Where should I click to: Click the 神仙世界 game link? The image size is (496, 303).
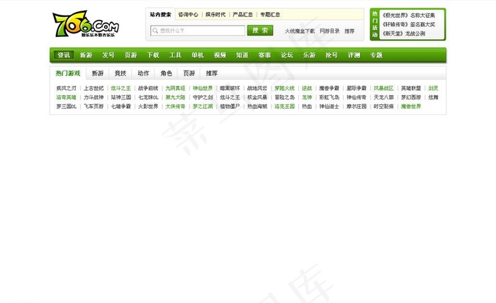click(x=203, y=88)
